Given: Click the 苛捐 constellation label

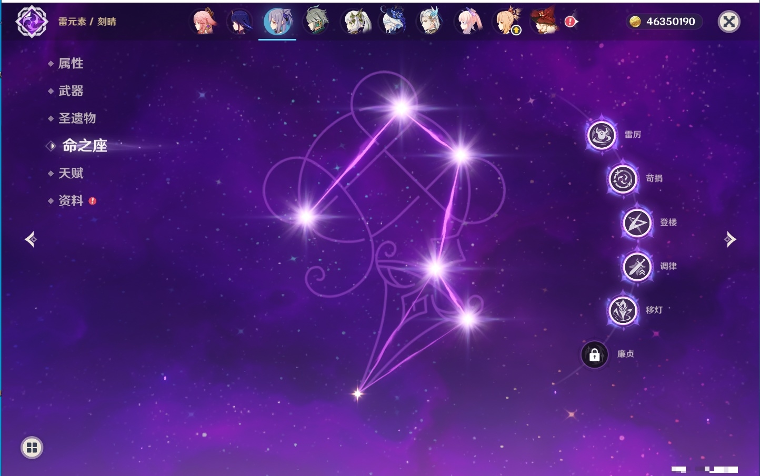Looking at the screenshot, I should pyautogui.click(x=654, y=178).
